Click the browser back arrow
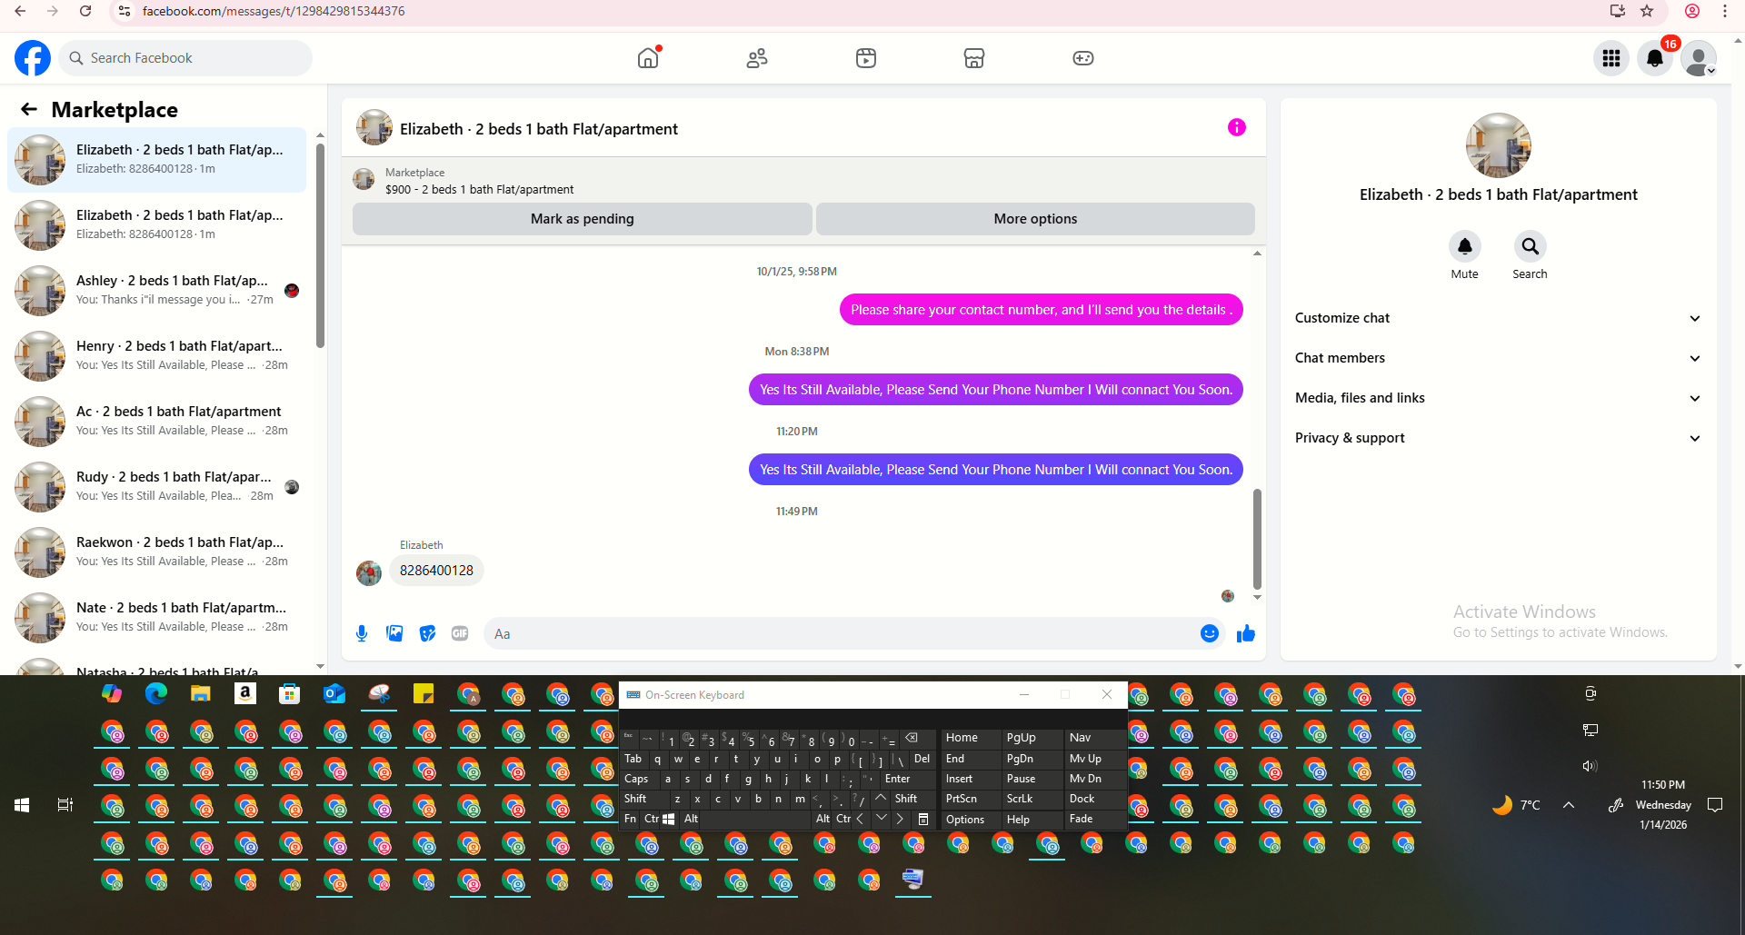Viewport: 1745px width, 935px height. point(20,11)
